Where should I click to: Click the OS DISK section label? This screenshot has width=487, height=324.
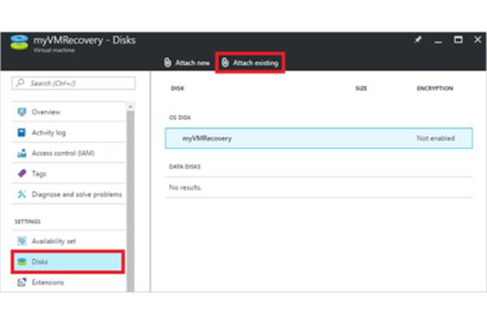pyautogui.click(x=180, y=117)
